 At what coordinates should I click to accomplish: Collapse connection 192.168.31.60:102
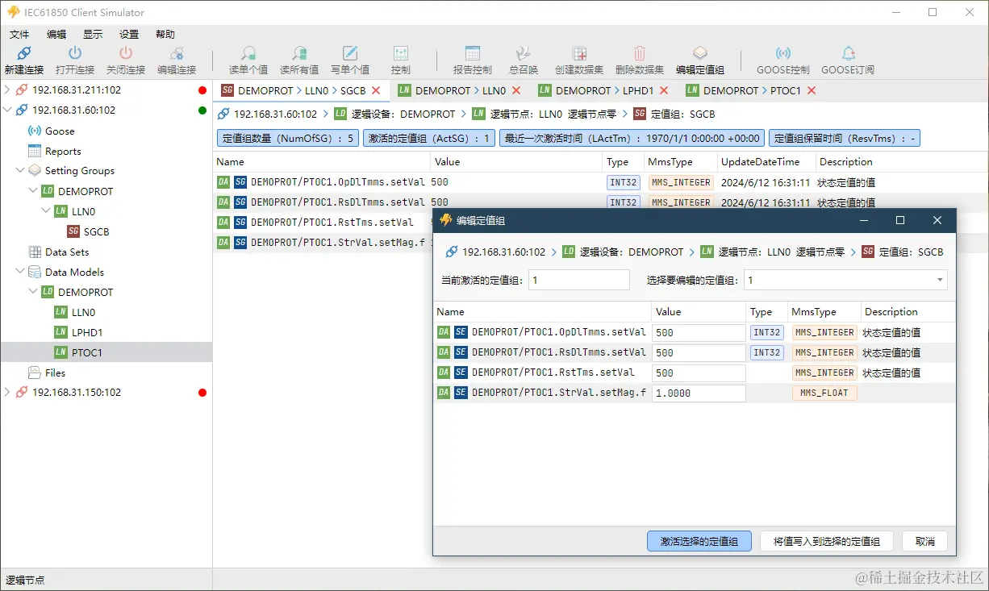click(7, 110)
